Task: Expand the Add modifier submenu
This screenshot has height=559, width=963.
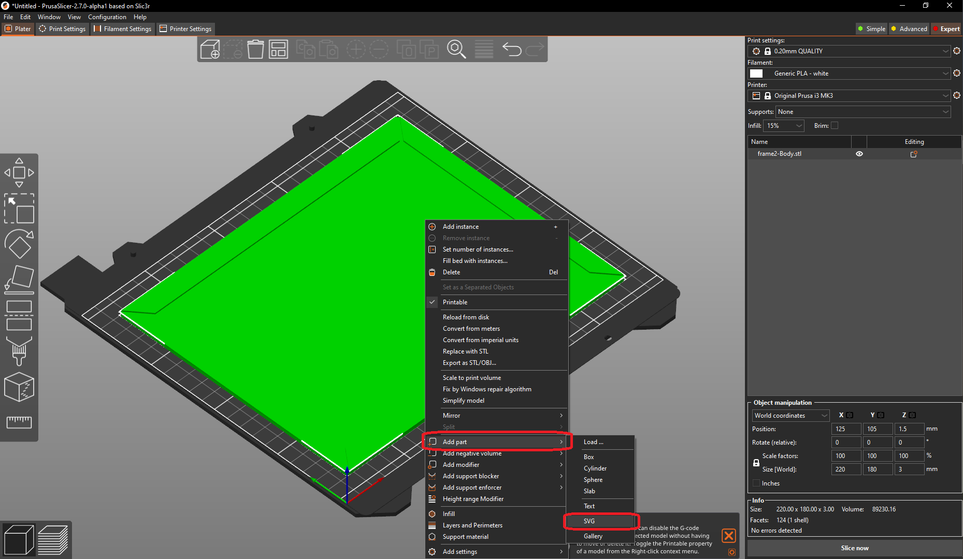Action: pos(496,465)
